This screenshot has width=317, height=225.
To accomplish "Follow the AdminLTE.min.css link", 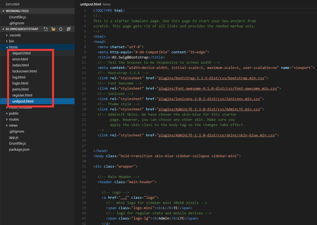I will (x=209, y=109).
